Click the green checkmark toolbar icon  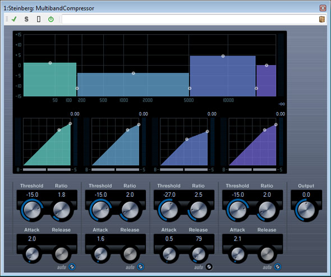tap(14, 19)
